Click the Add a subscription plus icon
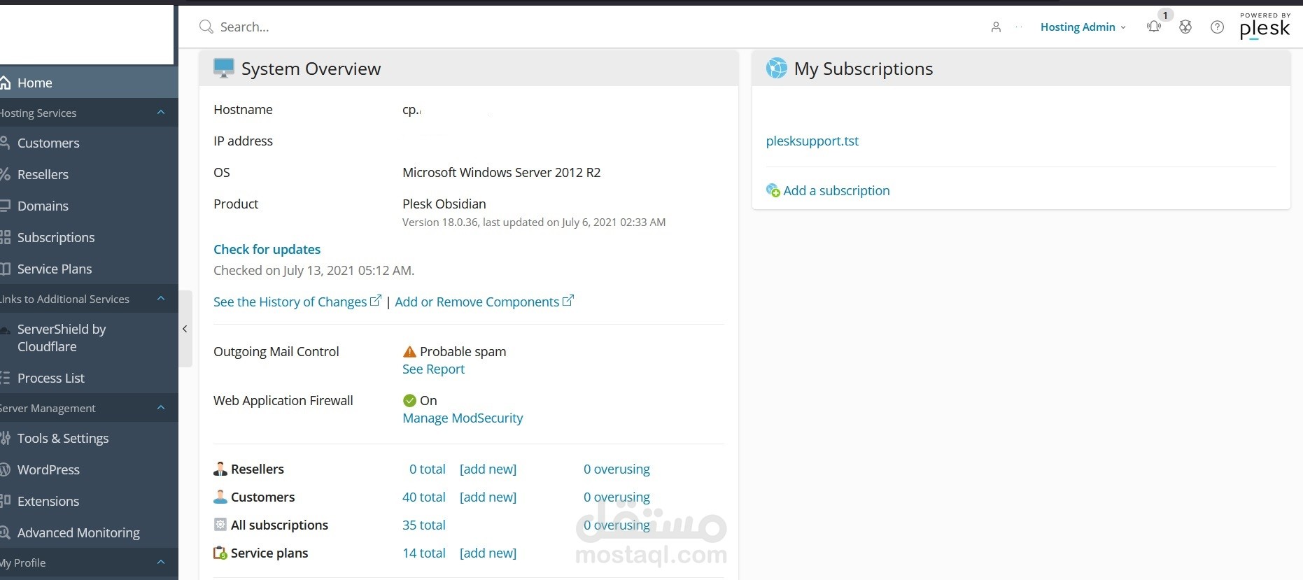1303x580 pixels. pos(773,190)
